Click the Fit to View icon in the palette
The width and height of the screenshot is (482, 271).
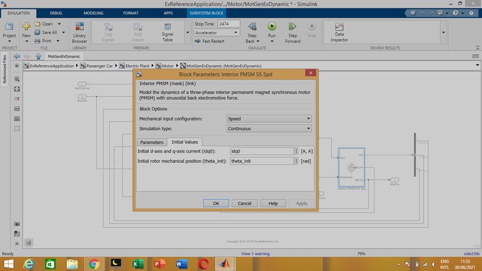pos(17,89)
